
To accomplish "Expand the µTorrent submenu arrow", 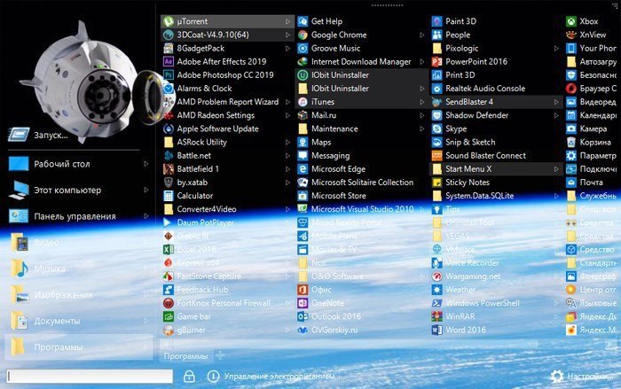I will pos(288,21).
